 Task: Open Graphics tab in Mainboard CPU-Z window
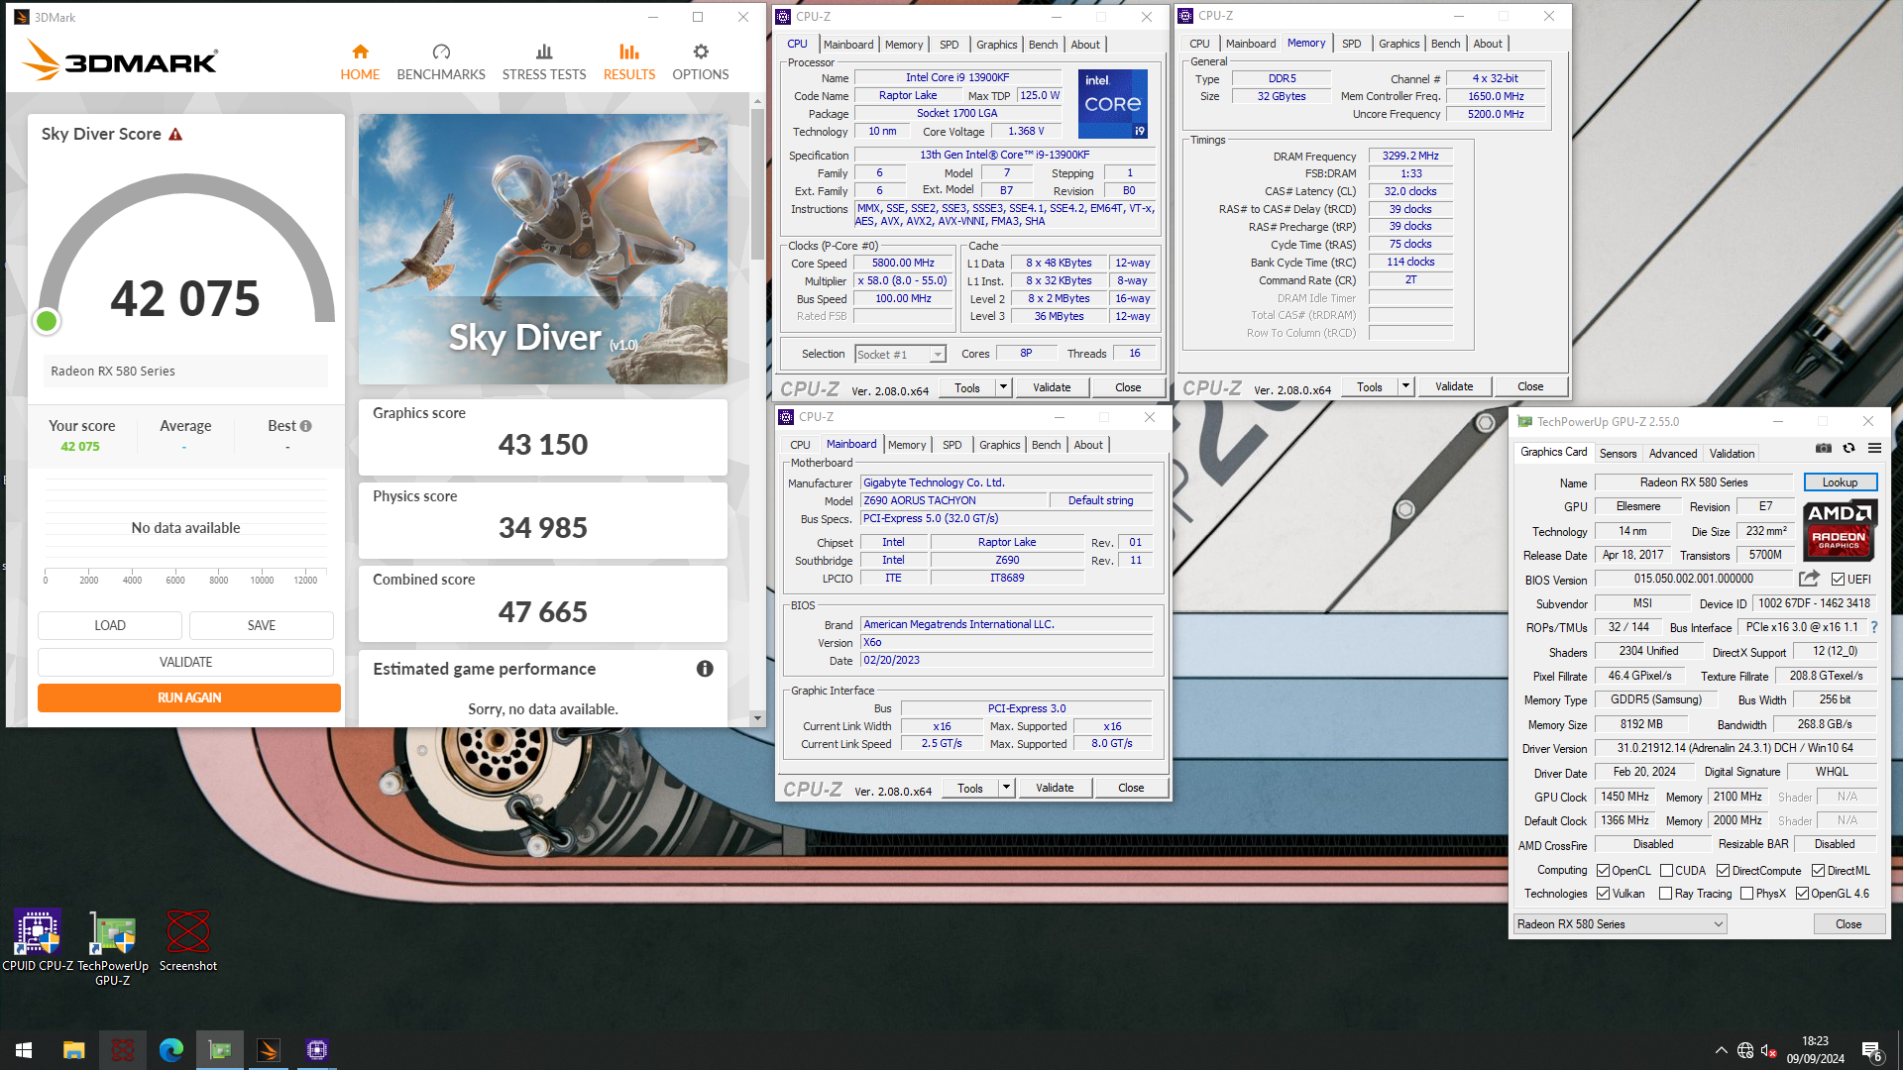[999, 445]
